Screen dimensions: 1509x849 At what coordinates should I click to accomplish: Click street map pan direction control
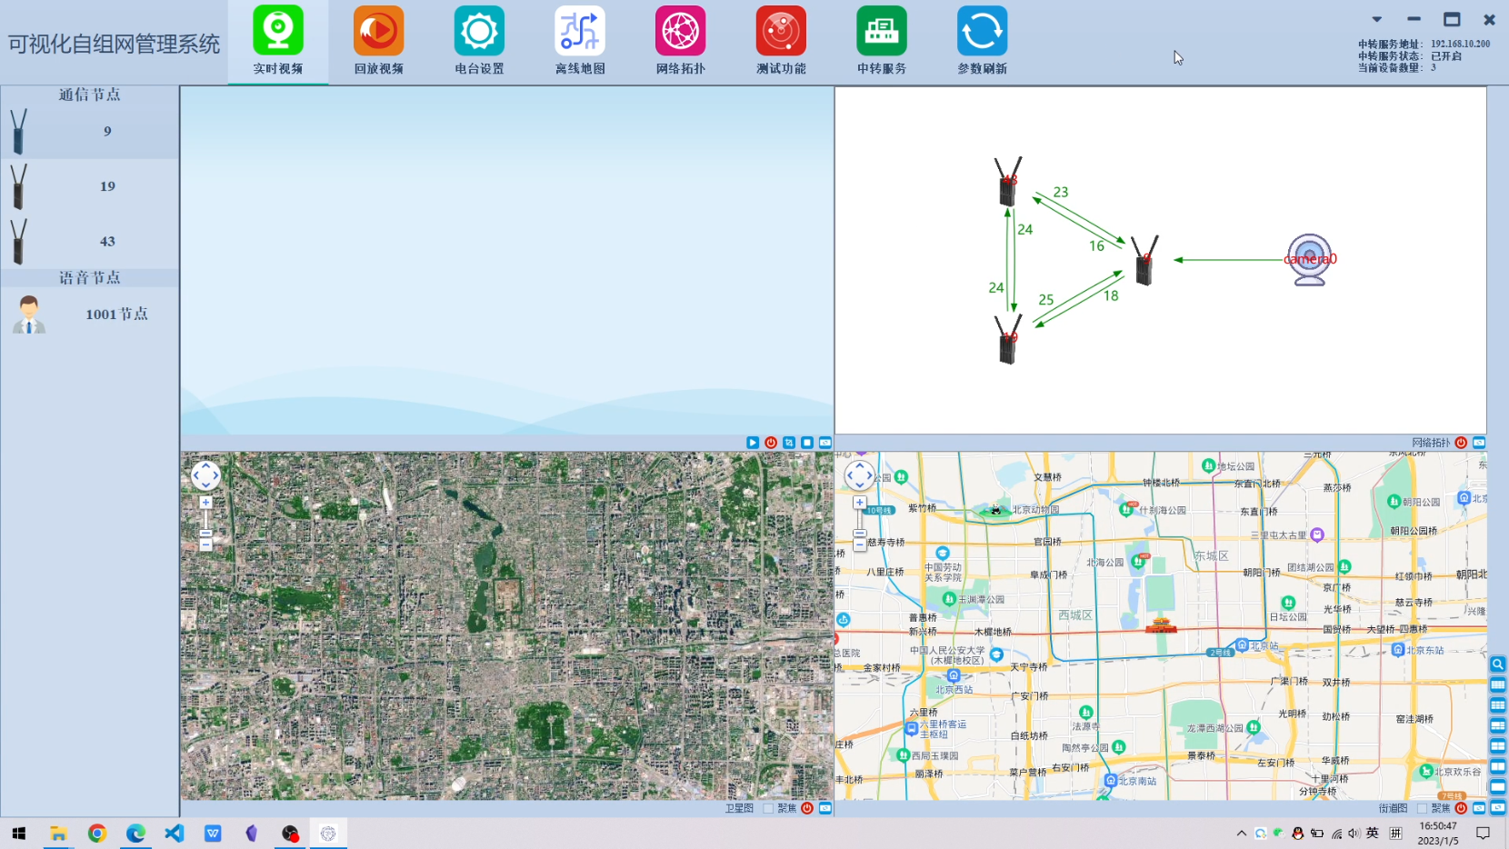coord(859,475)
